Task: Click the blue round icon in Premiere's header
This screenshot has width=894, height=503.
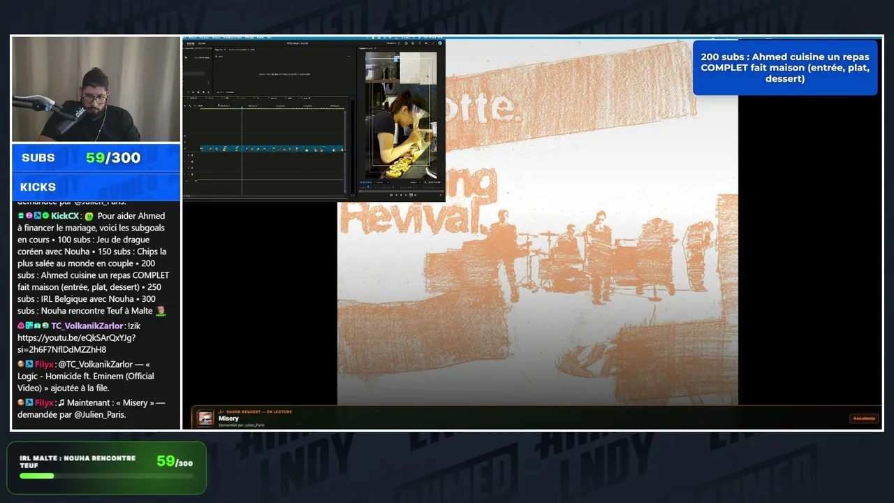Action: (x=440, y=43)
